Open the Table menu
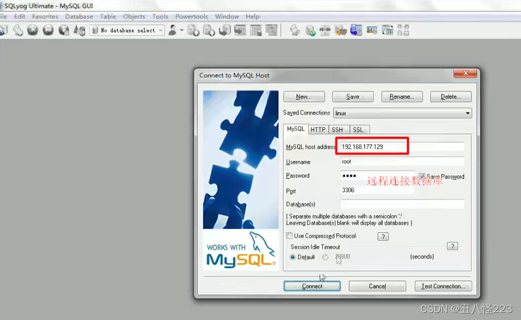The height and width of the screenshot is (320, 521). tap(108, 16)
